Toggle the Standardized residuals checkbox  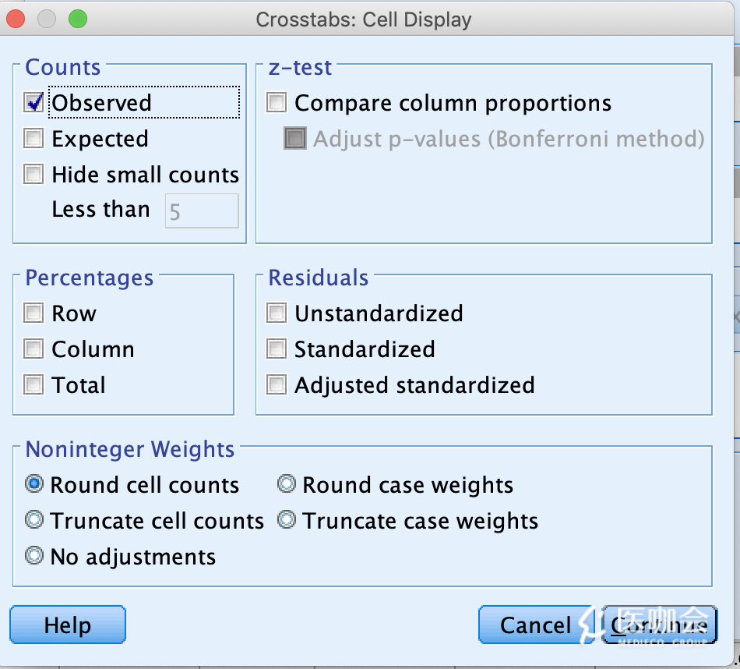pos(277,349)
